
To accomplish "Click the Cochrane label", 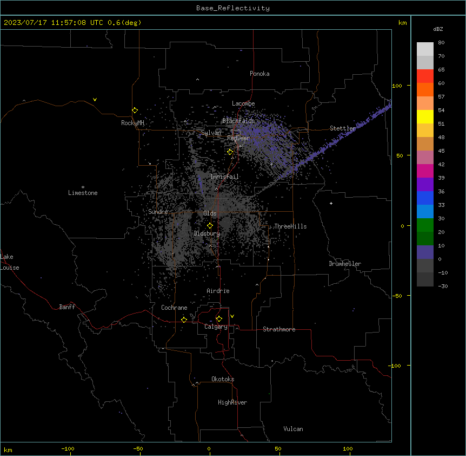I will (x=174, y=308).
